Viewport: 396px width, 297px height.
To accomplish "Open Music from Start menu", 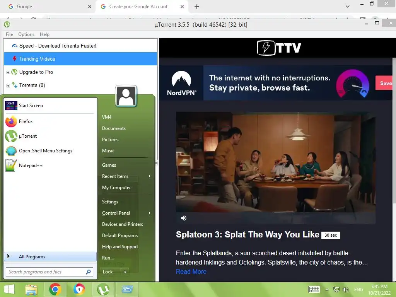I will coord(108,151).
